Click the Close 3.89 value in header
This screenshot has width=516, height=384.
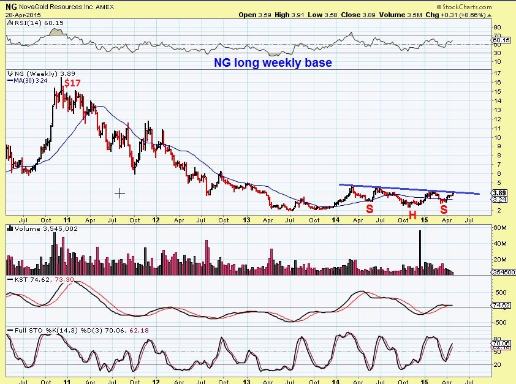click(x=358, y=15)
